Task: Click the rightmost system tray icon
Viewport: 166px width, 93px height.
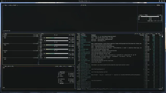Action: 164,1
